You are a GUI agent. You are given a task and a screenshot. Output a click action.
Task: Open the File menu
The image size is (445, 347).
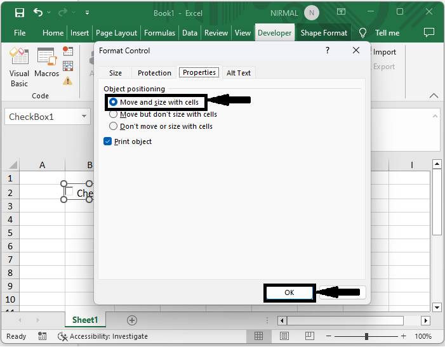(x=20, y=33)
